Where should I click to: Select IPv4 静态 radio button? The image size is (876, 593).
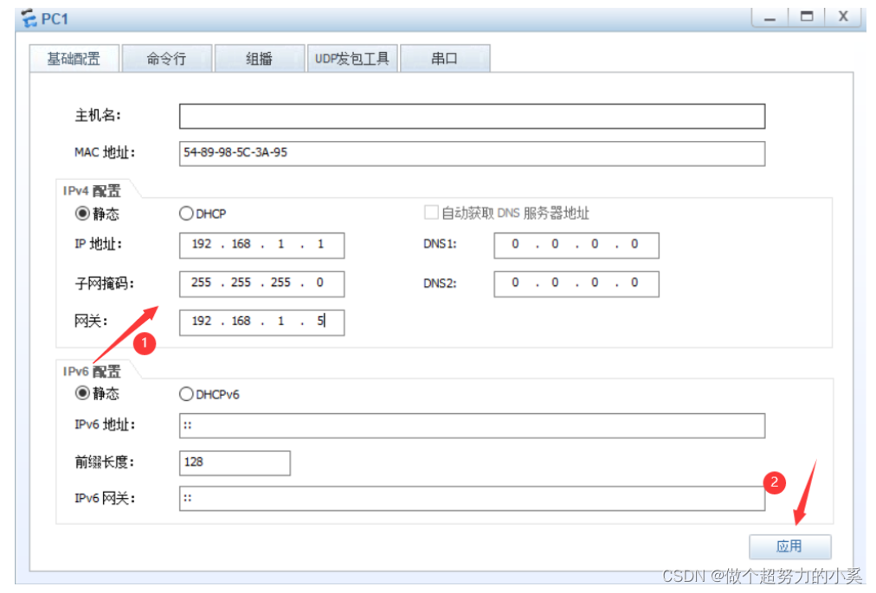pyautogui.click(x=82, y=214)
